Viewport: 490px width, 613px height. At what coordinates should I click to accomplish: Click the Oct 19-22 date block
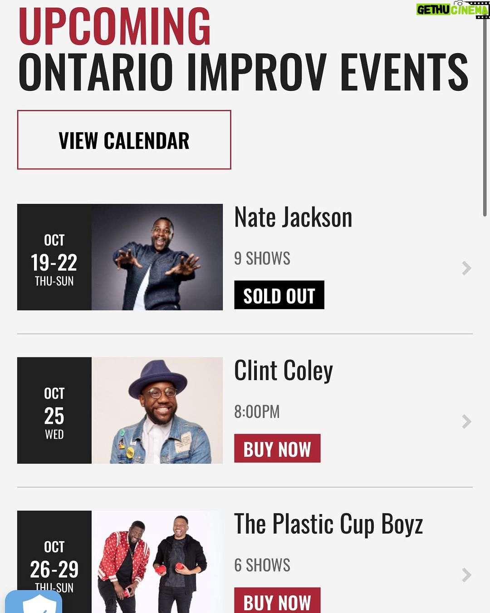point(54,257)
